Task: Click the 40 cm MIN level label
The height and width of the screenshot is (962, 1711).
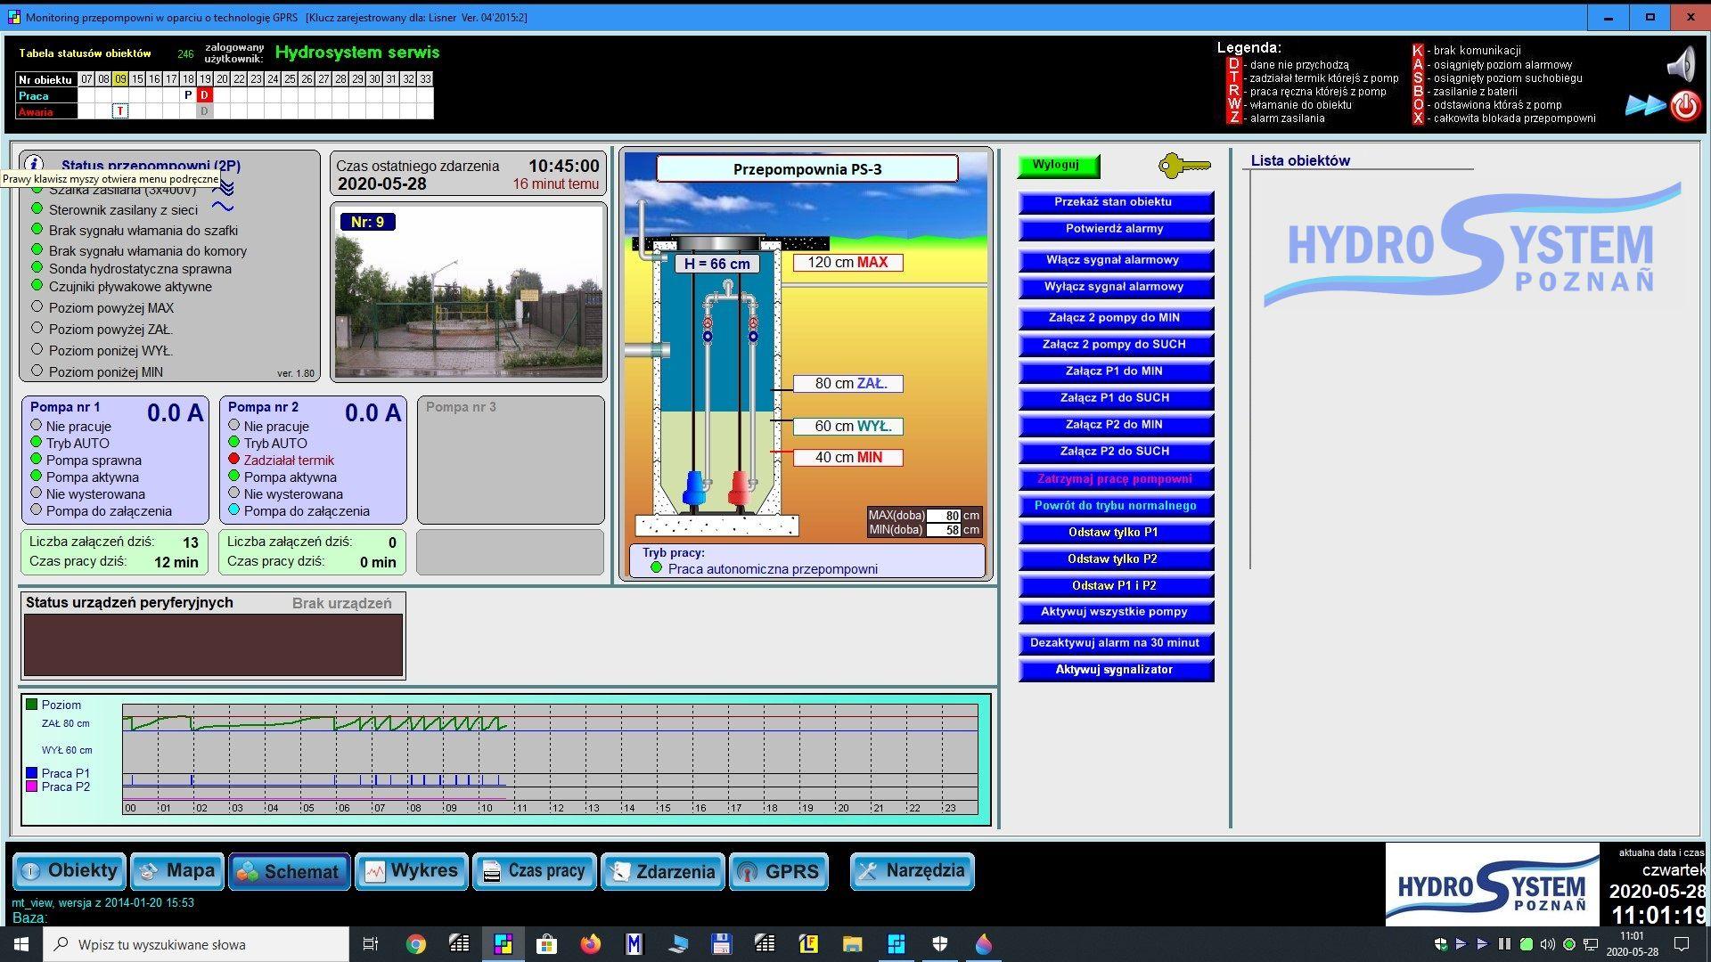Action: coord(847,458)
